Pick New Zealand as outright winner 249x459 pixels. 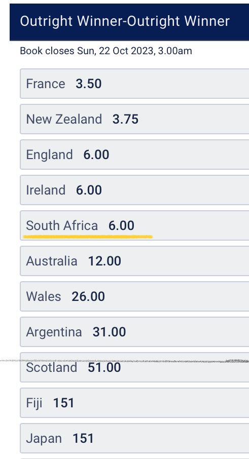click(134, 119)
